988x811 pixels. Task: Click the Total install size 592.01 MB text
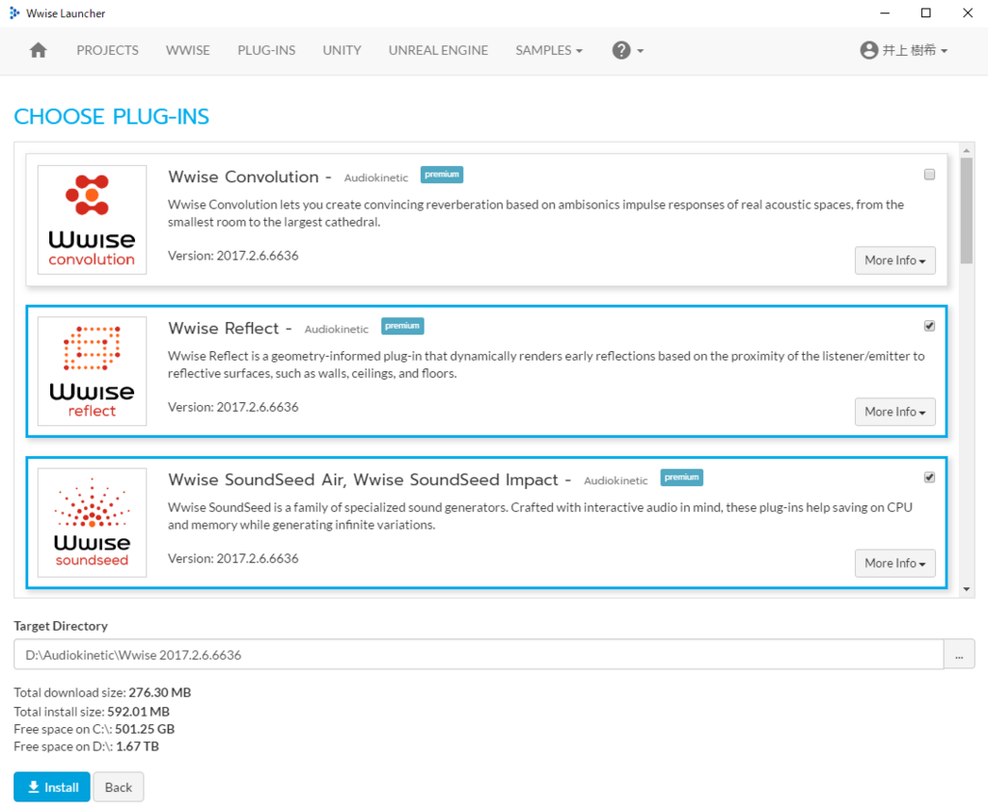pos(92,712)
